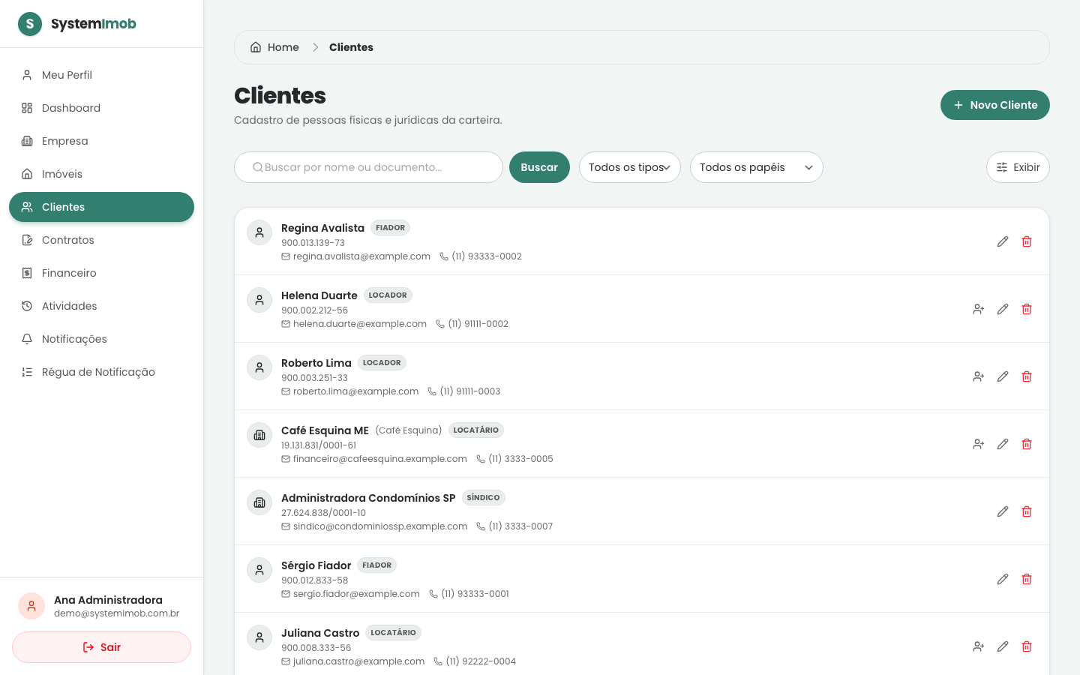Screen dimensions: 1080x675
Task: Log out with the Sair button
Action: (101, 647)
